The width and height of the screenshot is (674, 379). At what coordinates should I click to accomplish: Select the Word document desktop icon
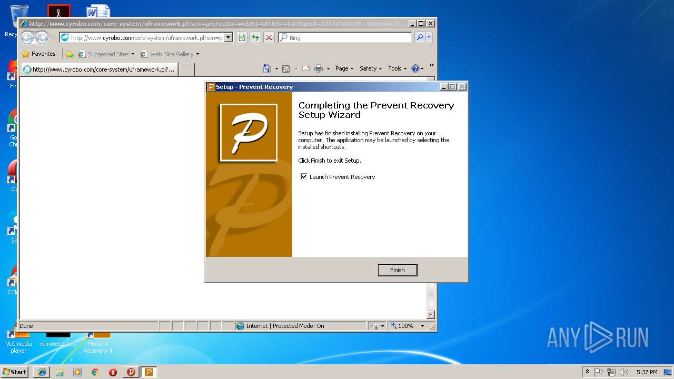[98, 11]
